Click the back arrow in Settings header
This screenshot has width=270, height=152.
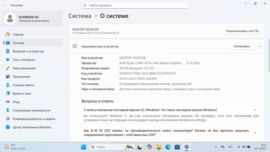click(x=5, y=5)
